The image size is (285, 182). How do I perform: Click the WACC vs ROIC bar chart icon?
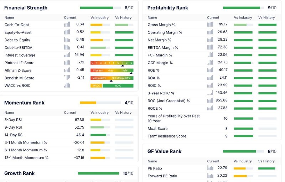[x=67, y=85]
